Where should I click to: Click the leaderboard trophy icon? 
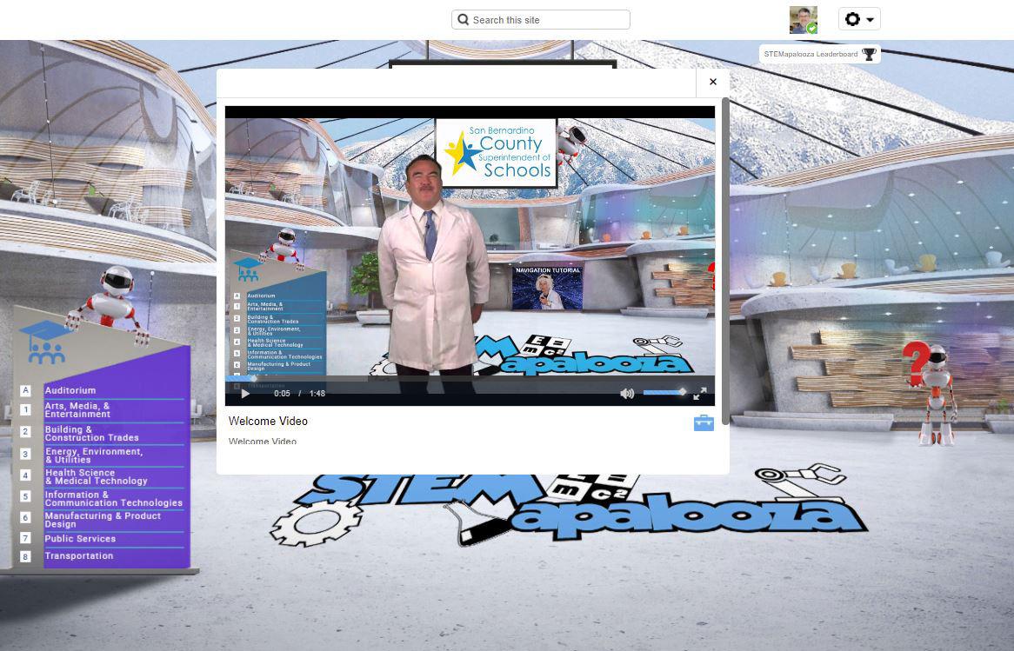click(869, 54)
